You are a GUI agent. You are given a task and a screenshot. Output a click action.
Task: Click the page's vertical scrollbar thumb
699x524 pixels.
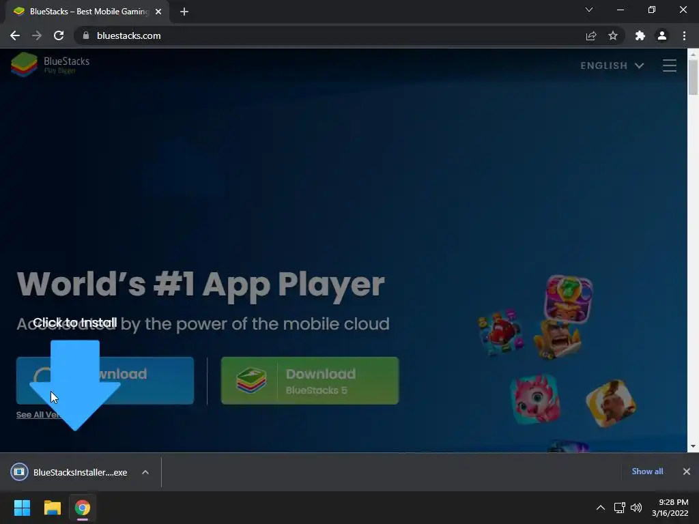pyautogui.click(x=693, y=76)
